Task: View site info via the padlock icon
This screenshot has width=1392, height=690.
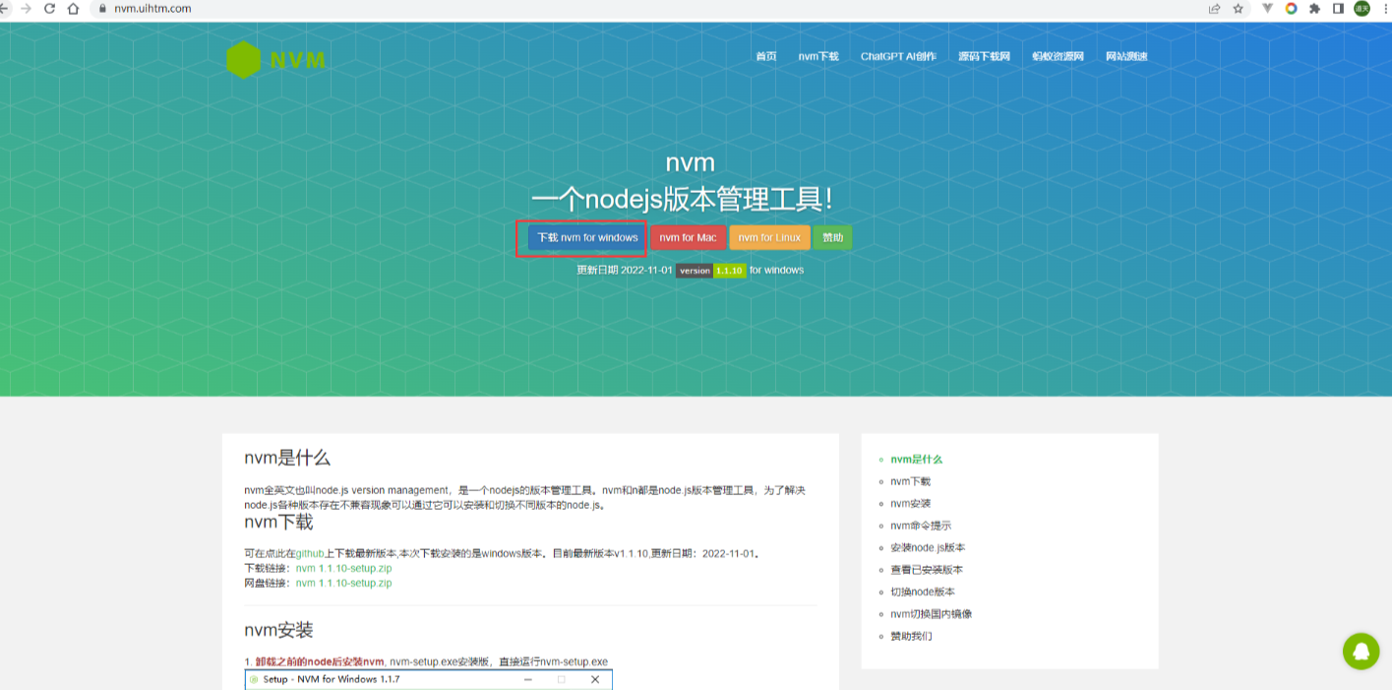Action: pos(100,9)
